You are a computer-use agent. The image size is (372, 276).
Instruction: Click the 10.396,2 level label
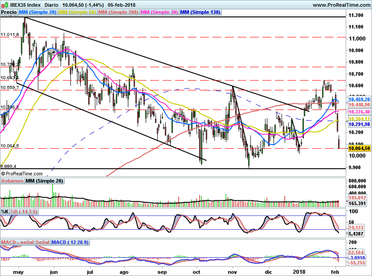click(10, 107)
